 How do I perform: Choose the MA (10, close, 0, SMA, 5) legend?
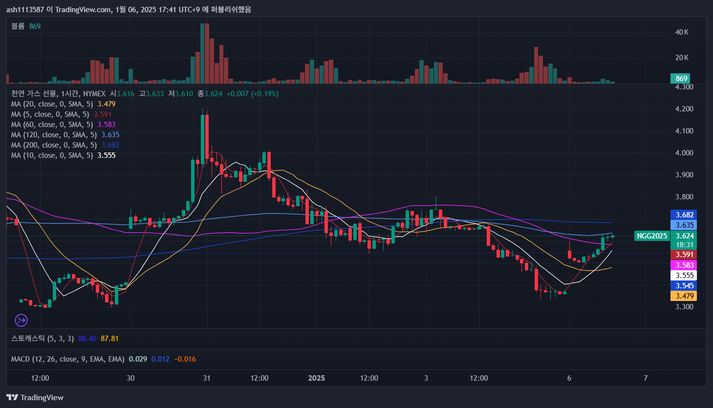[x=52, y=155]
